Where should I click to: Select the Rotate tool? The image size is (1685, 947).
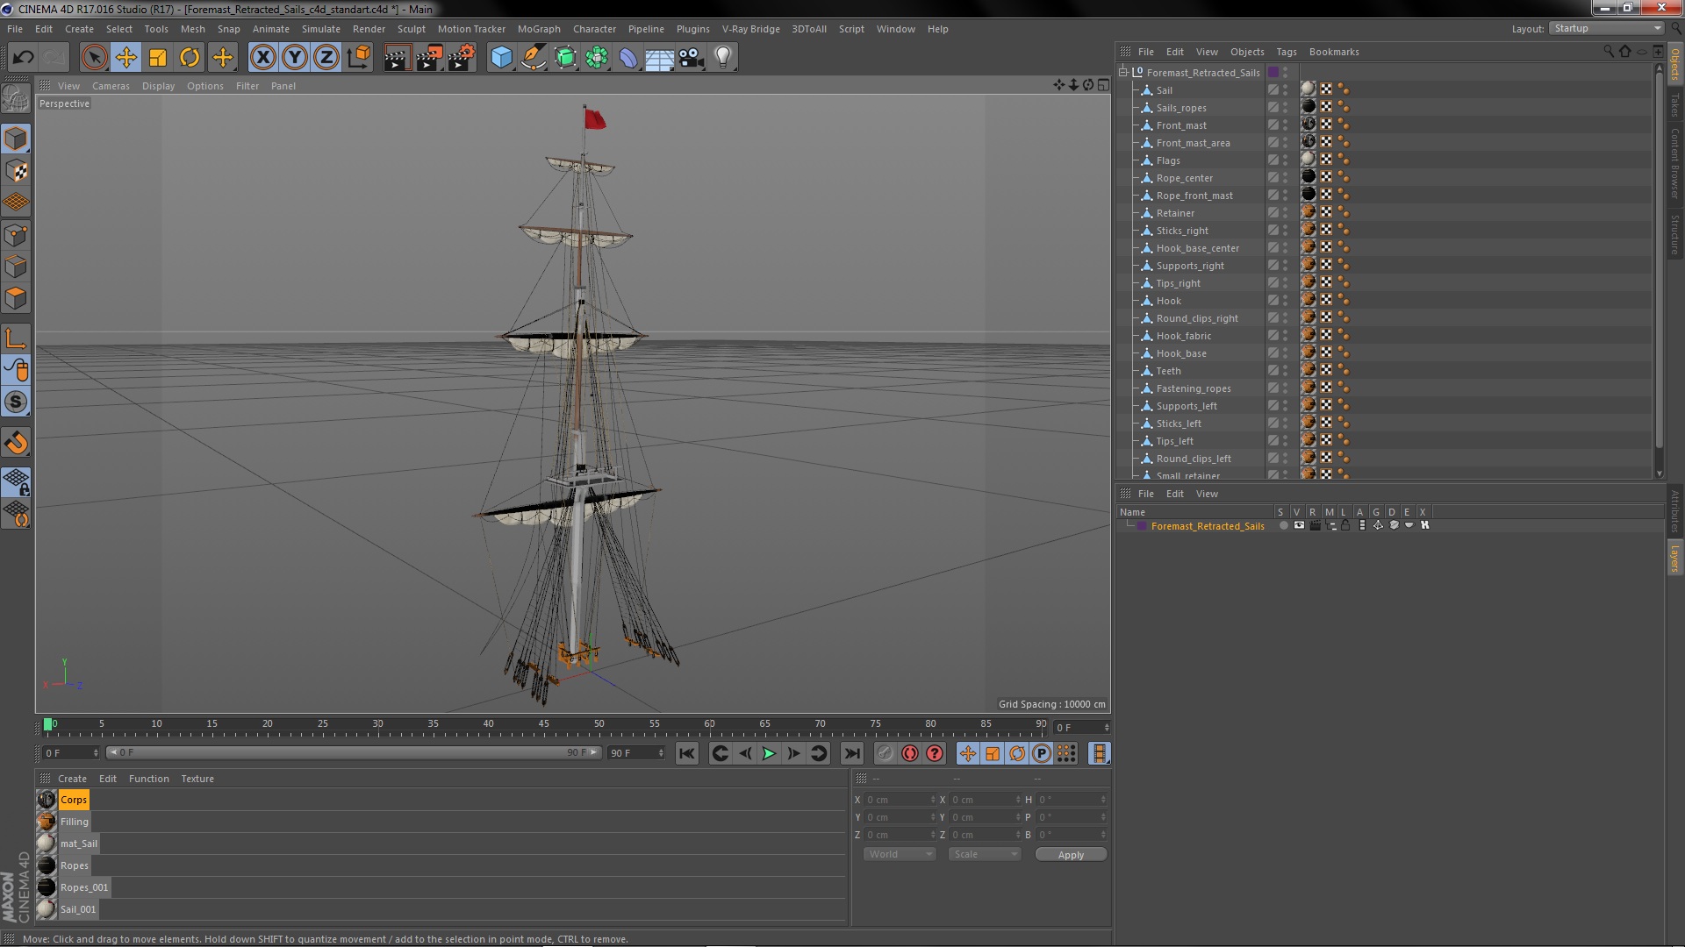point(190,58)
